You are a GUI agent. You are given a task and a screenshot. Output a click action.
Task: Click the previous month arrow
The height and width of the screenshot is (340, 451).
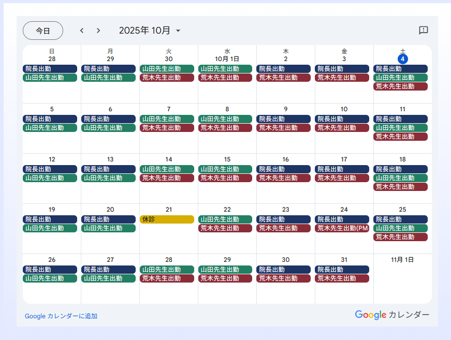pos(82,31)
